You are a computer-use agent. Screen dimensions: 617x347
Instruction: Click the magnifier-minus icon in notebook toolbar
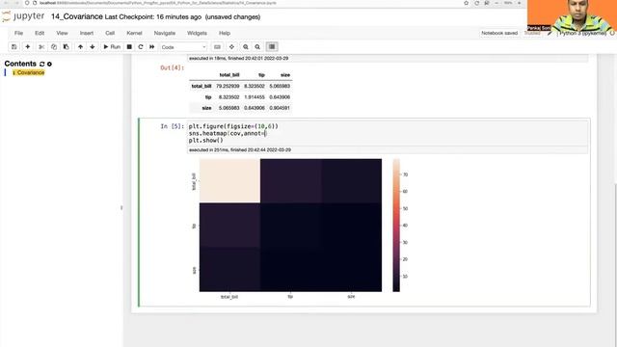[x=257, y=47]
